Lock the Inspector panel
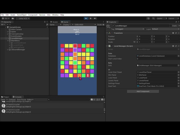The height and width of the screenshot is (135, 180). tap(176, 22)
